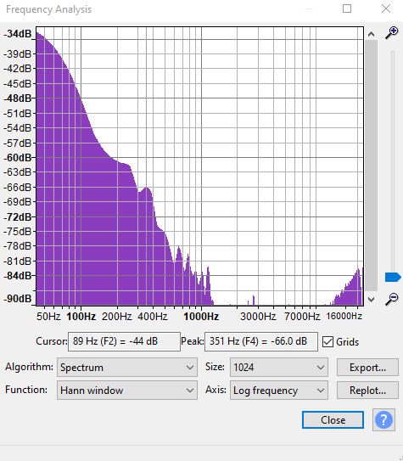Click the 200Hz axis label
Image resolution: width=403 pixels, height=461 pixels.
point(116,317)
